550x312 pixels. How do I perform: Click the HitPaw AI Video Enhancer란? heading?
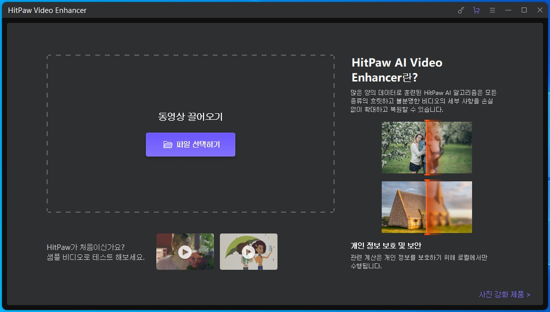pos(397,70)
